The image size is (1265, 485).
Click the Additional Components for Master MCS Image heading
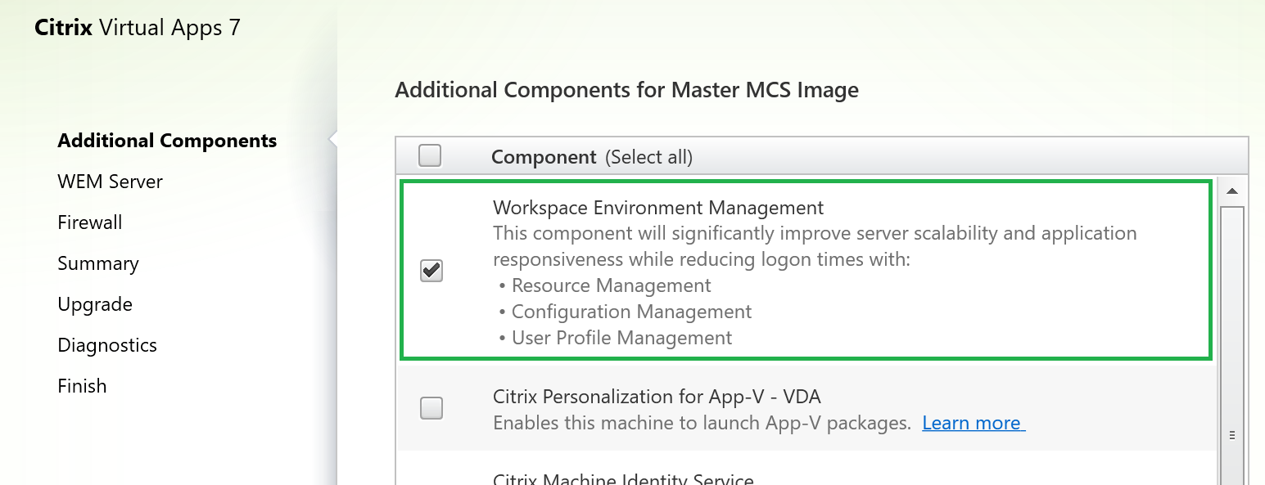(626, 90)
